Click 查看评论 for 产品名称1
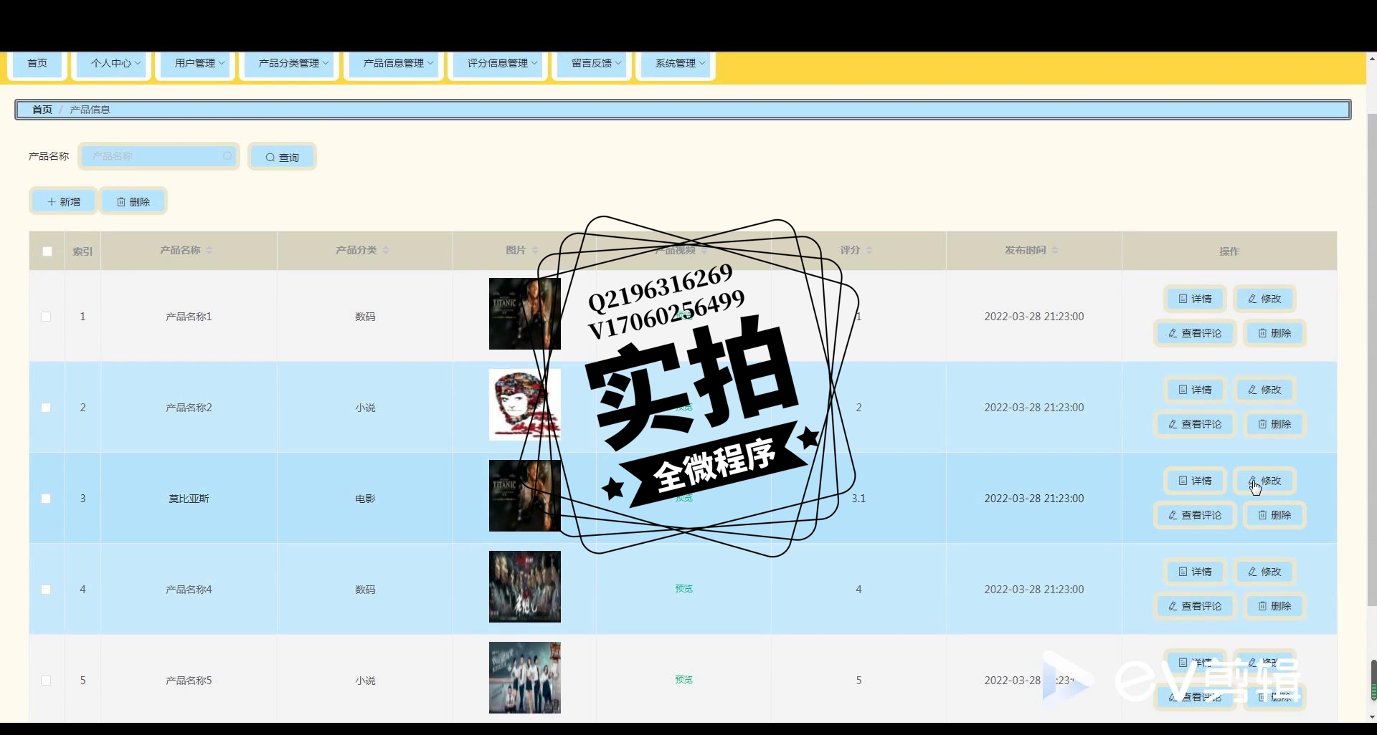Screen dimensions: 1377x735 pyautogui.click(x=1195, y=333)
